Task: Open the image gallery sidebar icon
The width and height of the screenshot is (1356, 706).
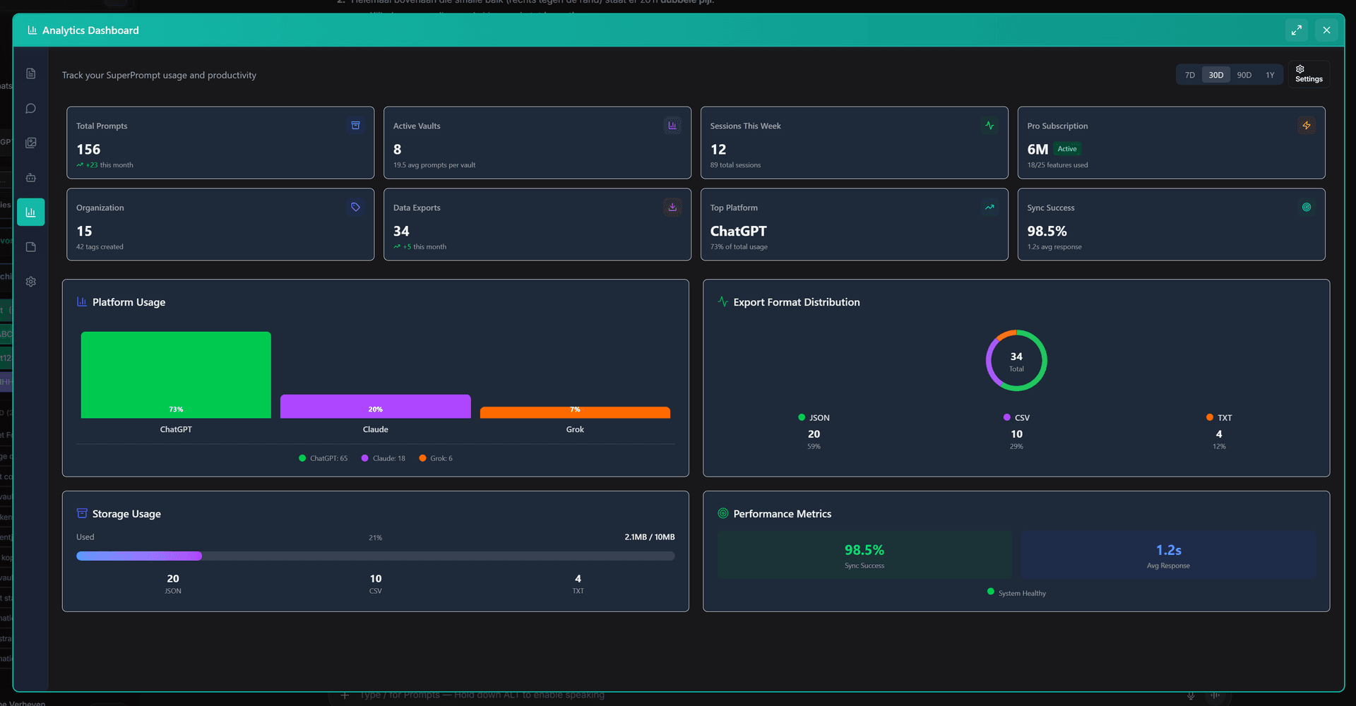Action: pyautogui.click(x=30, y=142)
